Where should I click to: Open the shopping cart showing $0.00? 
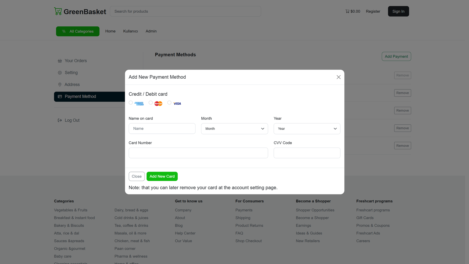click(x=353, y=11)
